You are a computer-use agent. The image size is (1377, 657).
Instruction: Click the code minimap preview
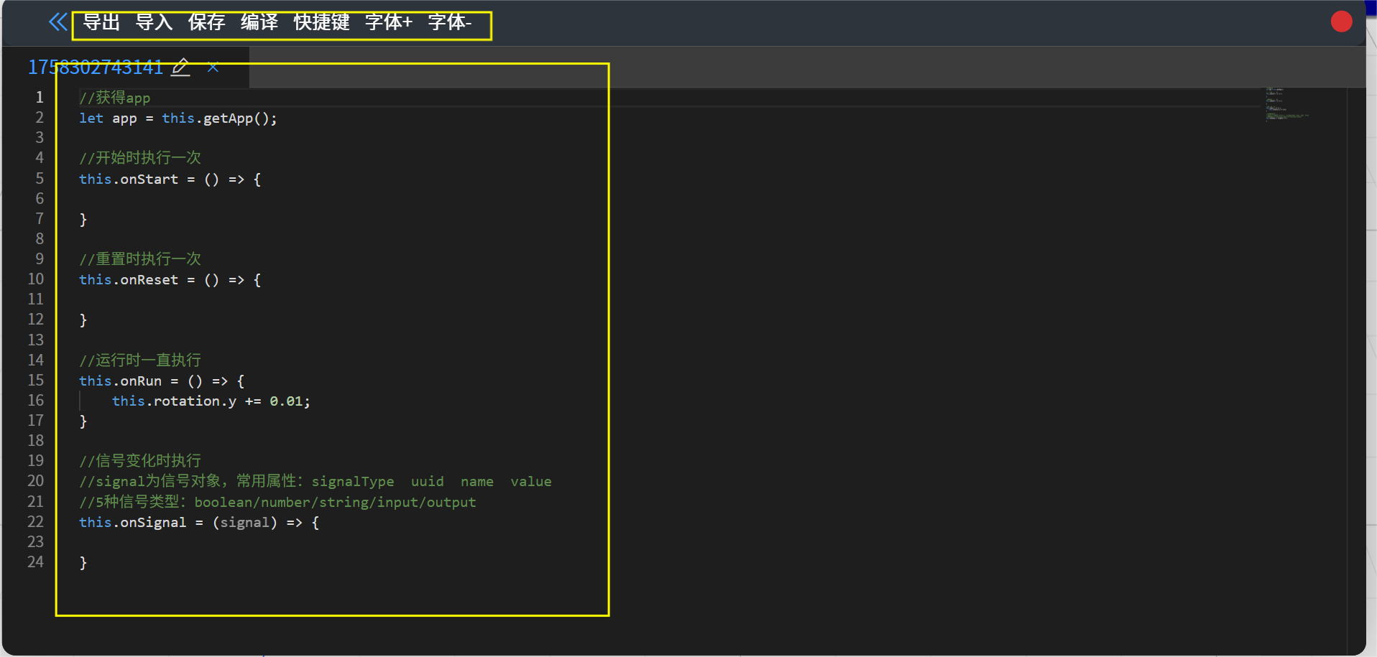tap(1286, 104)
